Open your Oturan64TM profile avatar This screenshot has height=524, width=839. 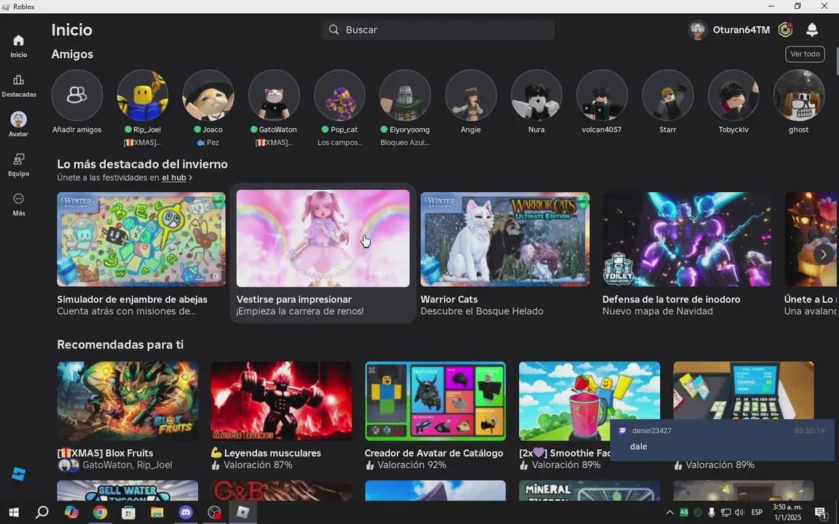tap(697, 30)
